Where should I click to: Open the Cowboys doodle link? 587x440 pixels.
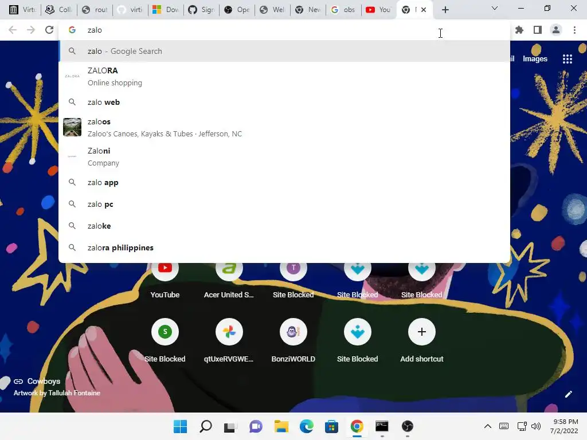[44, 381]
